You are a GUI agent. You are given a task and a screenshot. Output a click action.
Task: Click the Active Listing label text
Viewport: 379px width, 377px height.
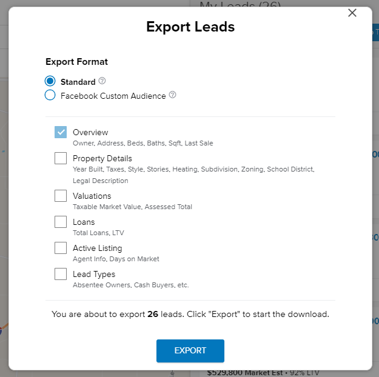coord(97,248)
